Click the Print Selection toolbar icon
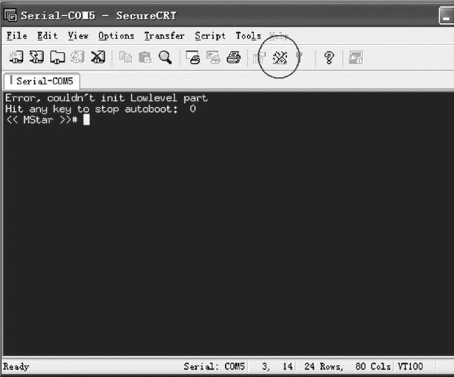This screenshot has width=454, height=377. [x=214, y=57]
